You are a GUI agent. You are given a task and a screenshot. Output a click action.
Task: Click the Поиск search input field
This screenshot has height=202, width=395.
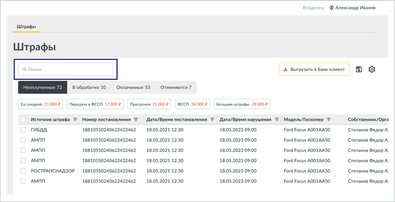[x=65, y=69]
